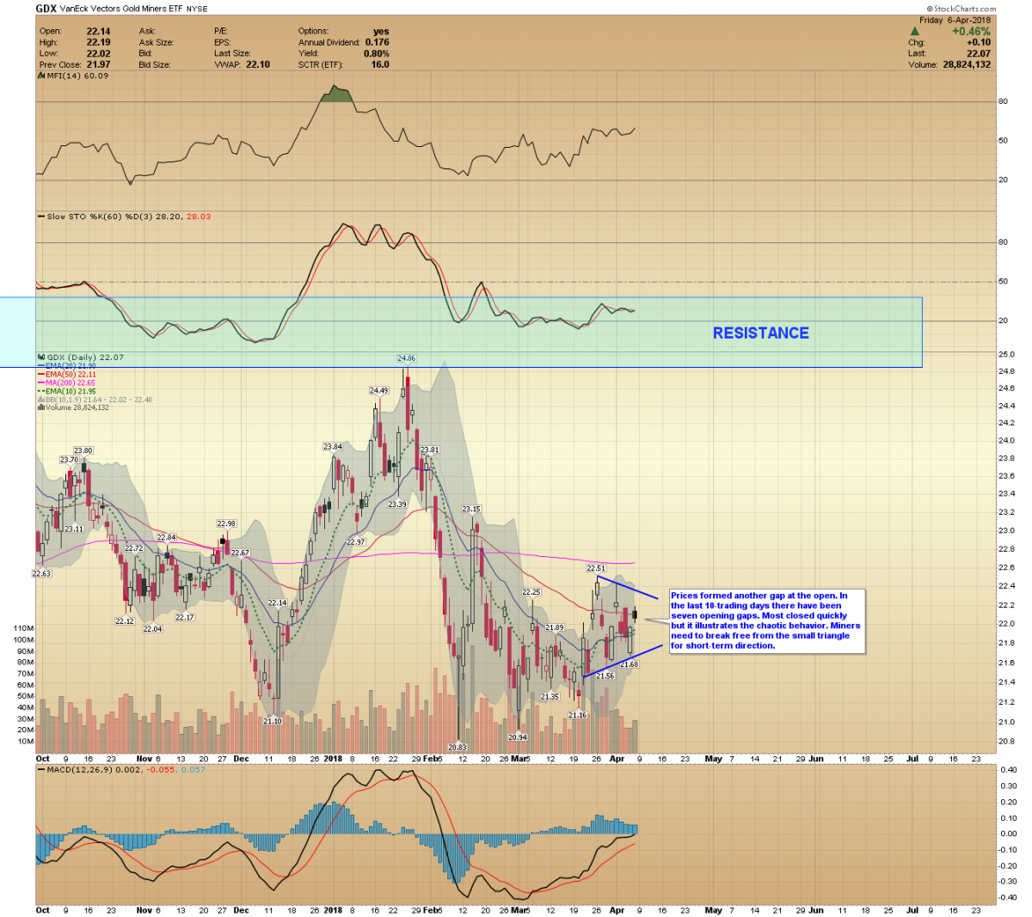This screenshot has width=1032, height=917.
Task: Click the Chg value +0.10
Action: 979,42
